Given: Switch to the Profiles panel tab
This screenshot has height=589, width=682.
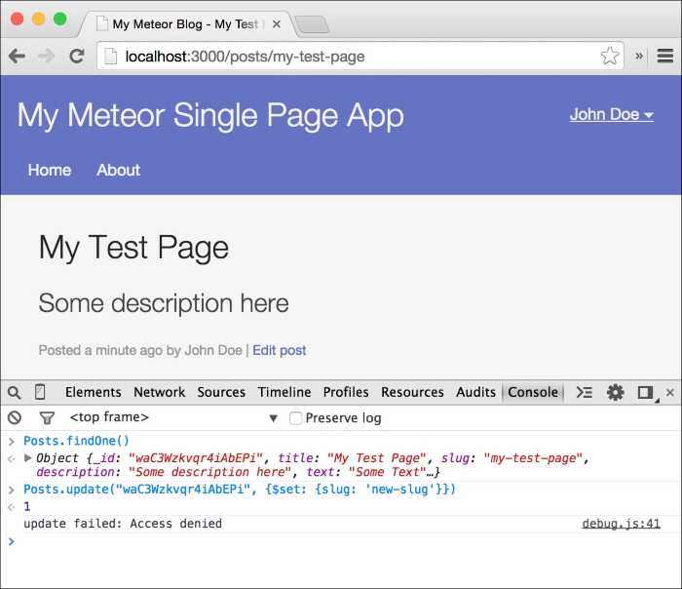Looking at the screenshot, I should click(346, 392).
